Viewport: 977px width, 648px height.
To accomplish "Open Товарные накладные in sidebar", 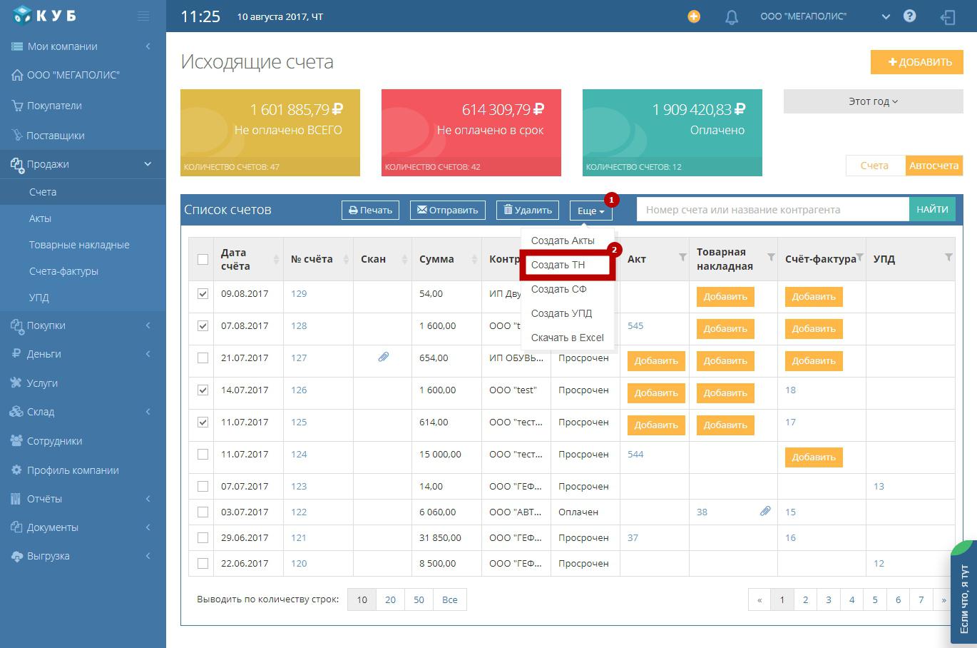I will 79,245.
